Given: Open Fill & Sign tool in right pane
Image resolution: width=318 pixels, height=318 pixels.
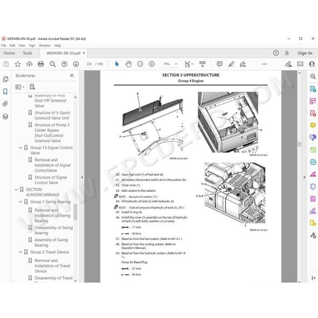Looking at the screenshot, I should tap(313, 211).
